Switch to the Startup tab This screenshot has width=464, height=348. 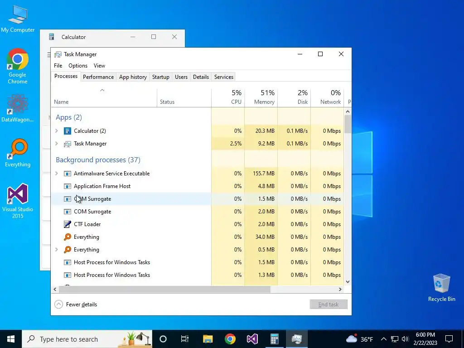[161, 77]
